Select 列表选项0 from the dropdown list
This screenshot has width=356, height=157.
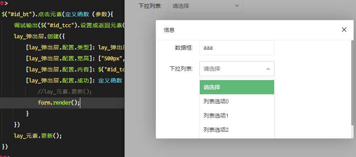point(237,101)
